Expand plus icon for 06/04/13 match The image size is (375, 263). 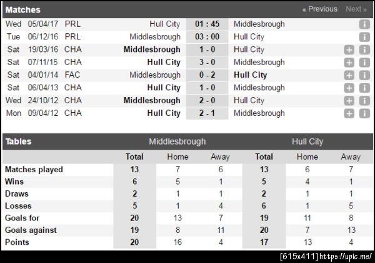pos(349,88)
